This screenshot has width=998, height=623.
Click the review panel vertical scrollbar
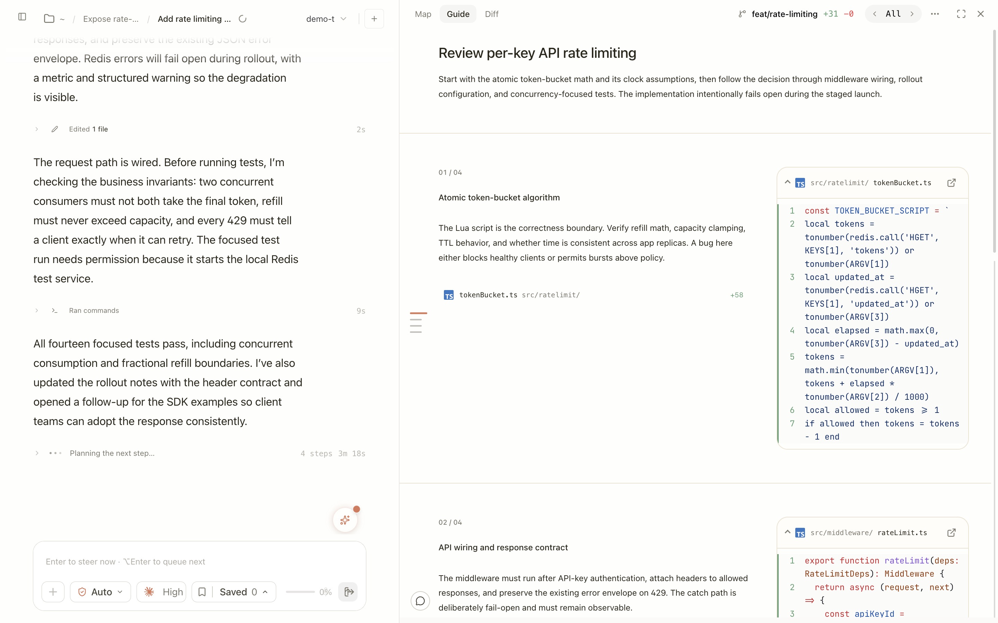[x=993, y=141]
